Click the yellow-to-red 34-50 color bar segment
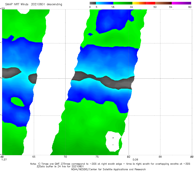The height and width of the screenshot is (171, 194). 144,3
